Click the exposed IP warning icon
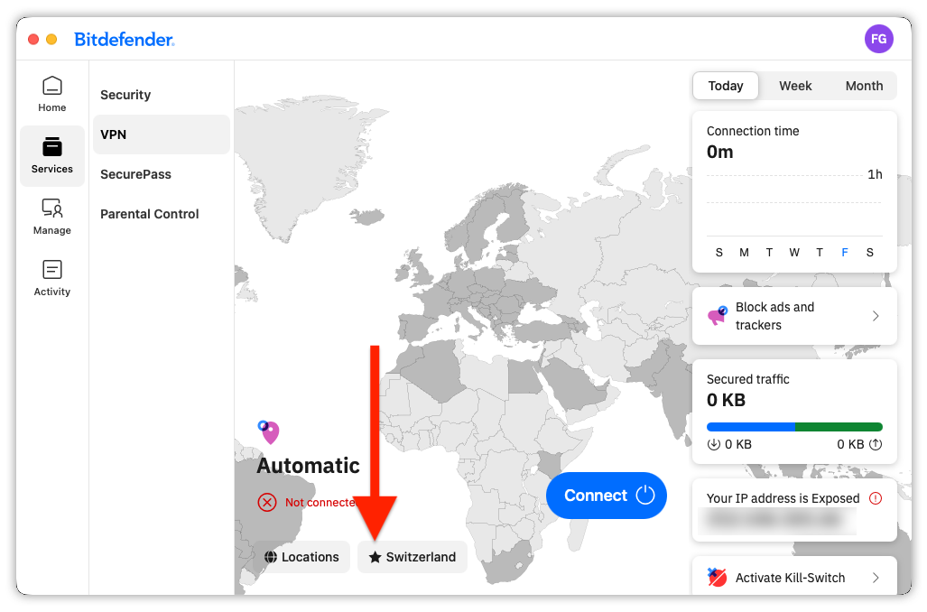Screen dimensions: 927x612 click(876, 498)
